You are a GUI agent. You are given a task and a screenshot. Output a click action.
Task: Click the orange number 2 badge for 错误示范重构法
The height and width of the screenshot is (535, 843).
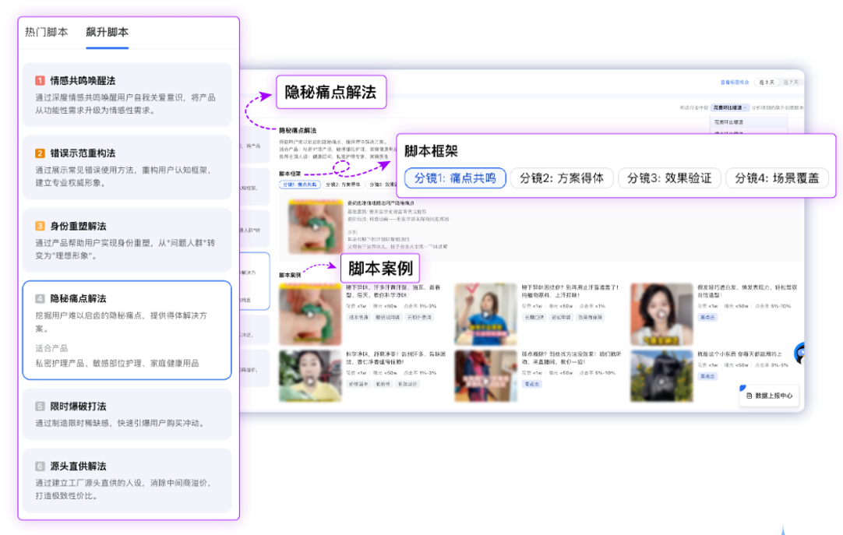pyautogui.click(x=40, y=153)
